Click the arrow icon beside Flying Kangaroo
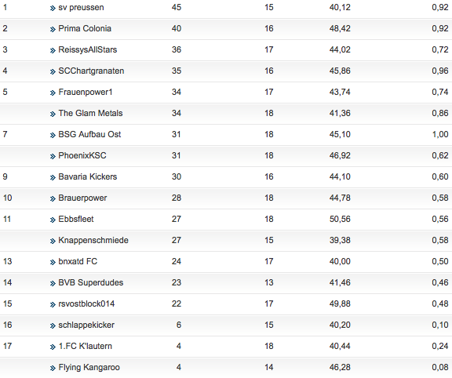Screen dimensions: 452x378 tap(53, 369)
